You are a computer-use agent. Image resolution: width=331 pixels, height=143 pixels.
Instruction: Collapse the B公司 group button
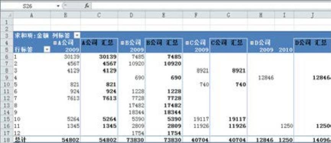coord(122,43)
